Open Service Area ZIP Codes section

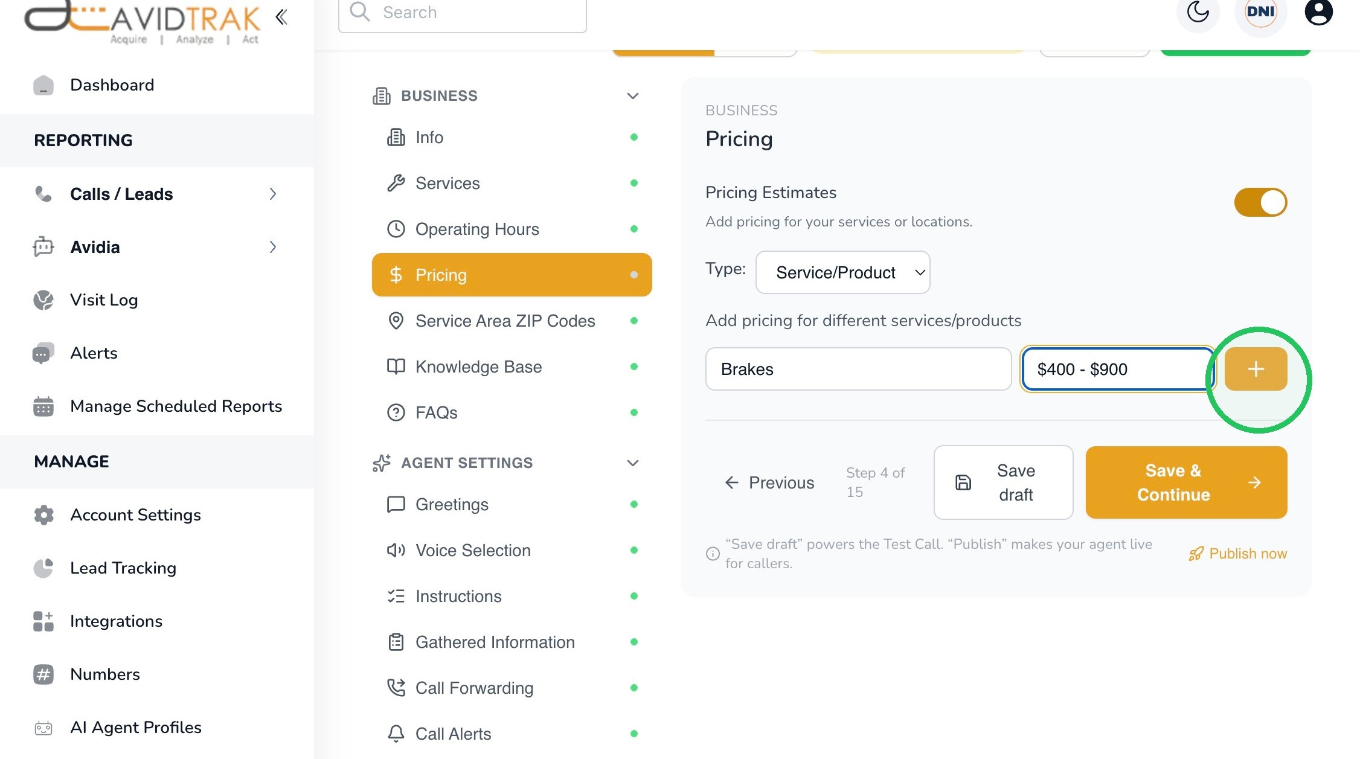pyautogui.click(x=512, y=321)
